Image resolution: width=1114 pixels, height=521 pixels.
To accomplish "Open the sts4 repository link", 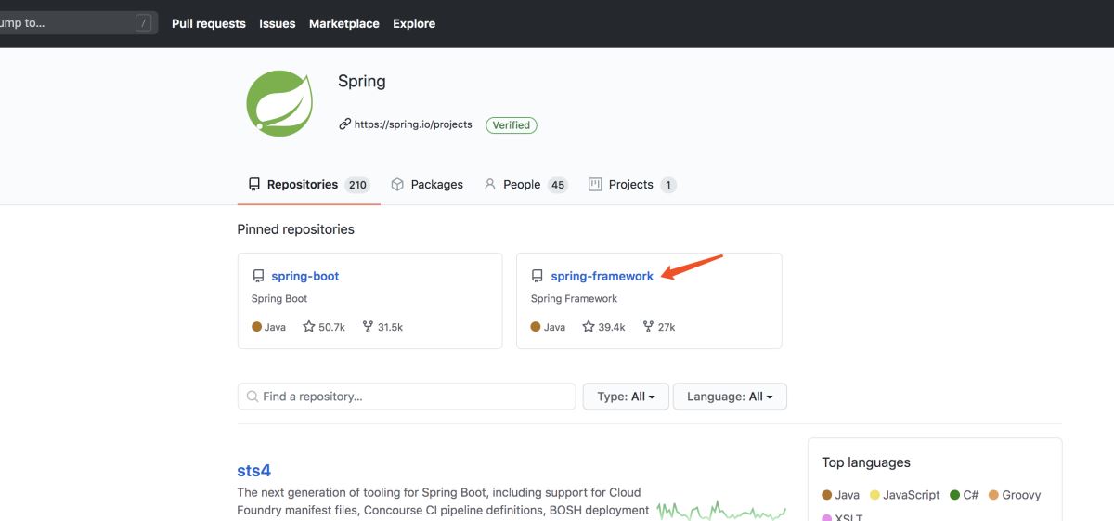I will point(253,471).
